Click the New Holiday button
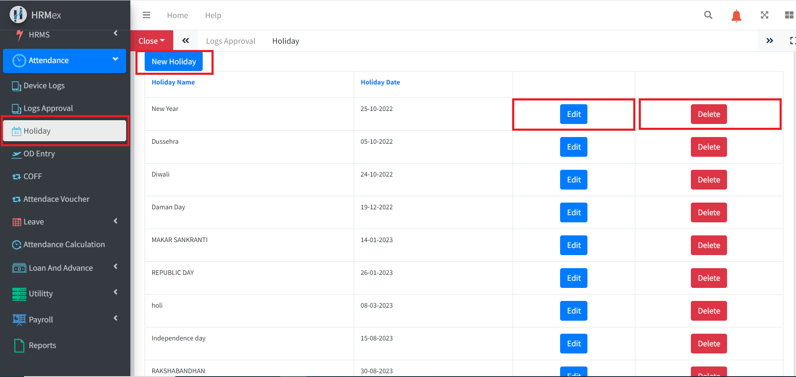 pyautogui.click(x=174, y=62)
